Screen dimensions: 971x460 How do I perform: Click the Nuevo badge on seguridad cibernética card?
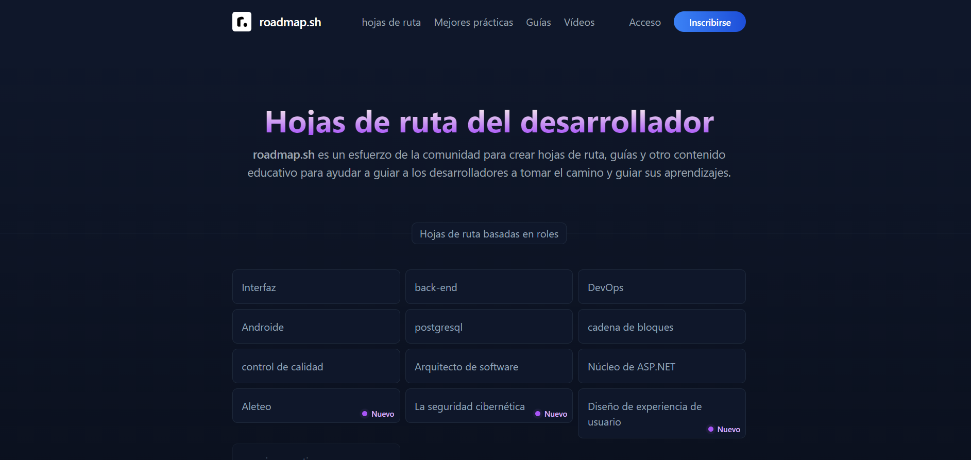[x=551, y=414]
